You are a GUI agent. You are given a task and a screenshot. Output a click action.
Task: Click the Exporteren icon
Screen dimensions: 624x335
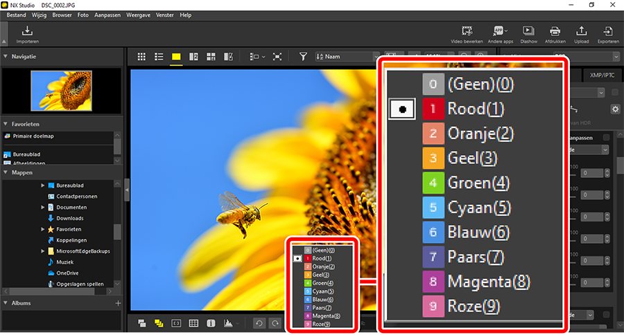607,31
